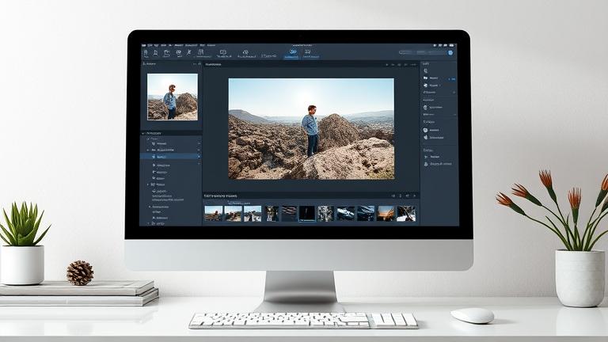Screen dimensions: 608x342
Task: Collapse the left panel's tree section header triangle
Action: pyautogui.click(x=143, y=133)
